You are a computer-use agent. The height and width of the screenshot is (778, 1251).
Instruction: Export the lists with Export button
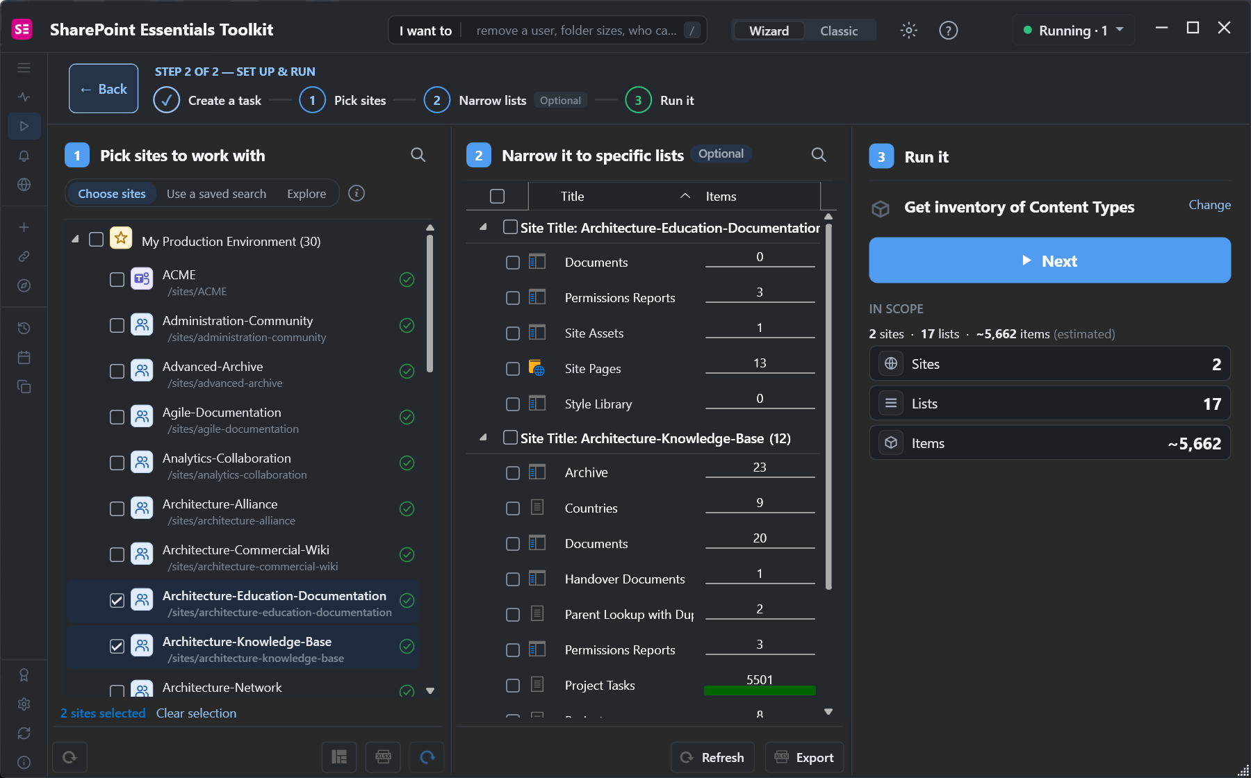pyautogui.click(x=804, y=757)
